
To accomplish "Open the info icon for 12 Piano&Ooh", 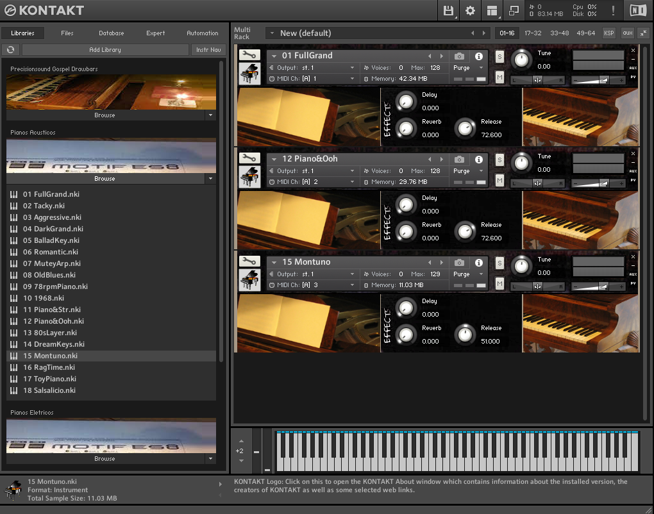I will [479, 159].
